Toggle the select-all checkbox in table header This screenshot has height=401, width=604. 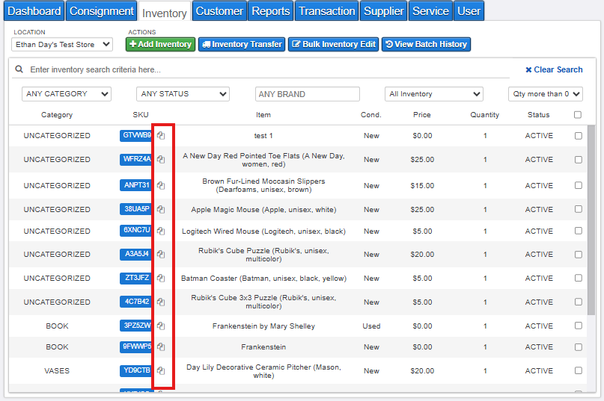(x=577, y=115)
